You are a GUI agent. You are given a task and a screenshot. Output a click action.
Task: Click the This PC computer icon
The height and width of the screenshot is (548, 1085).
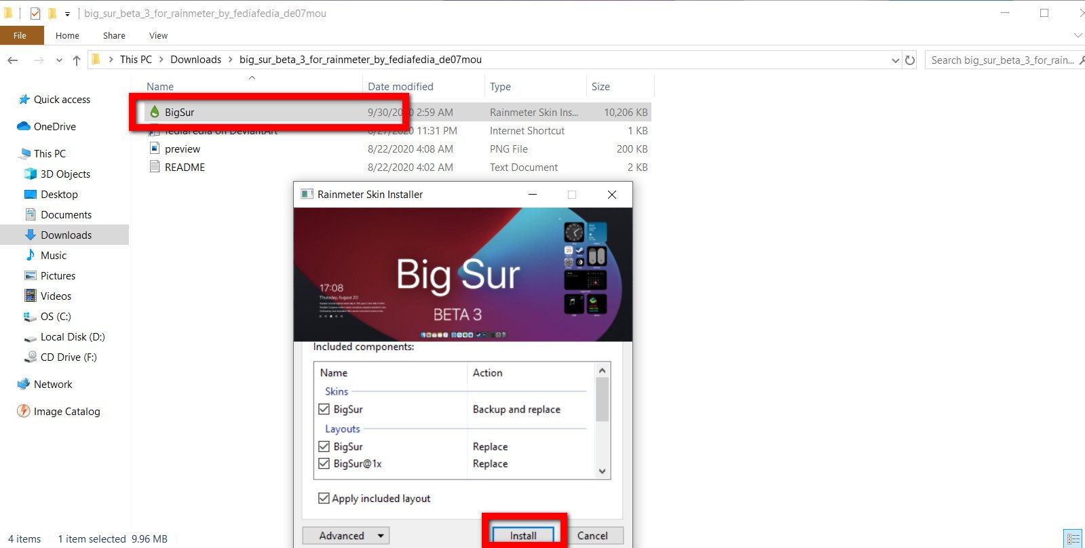(26, 153)
